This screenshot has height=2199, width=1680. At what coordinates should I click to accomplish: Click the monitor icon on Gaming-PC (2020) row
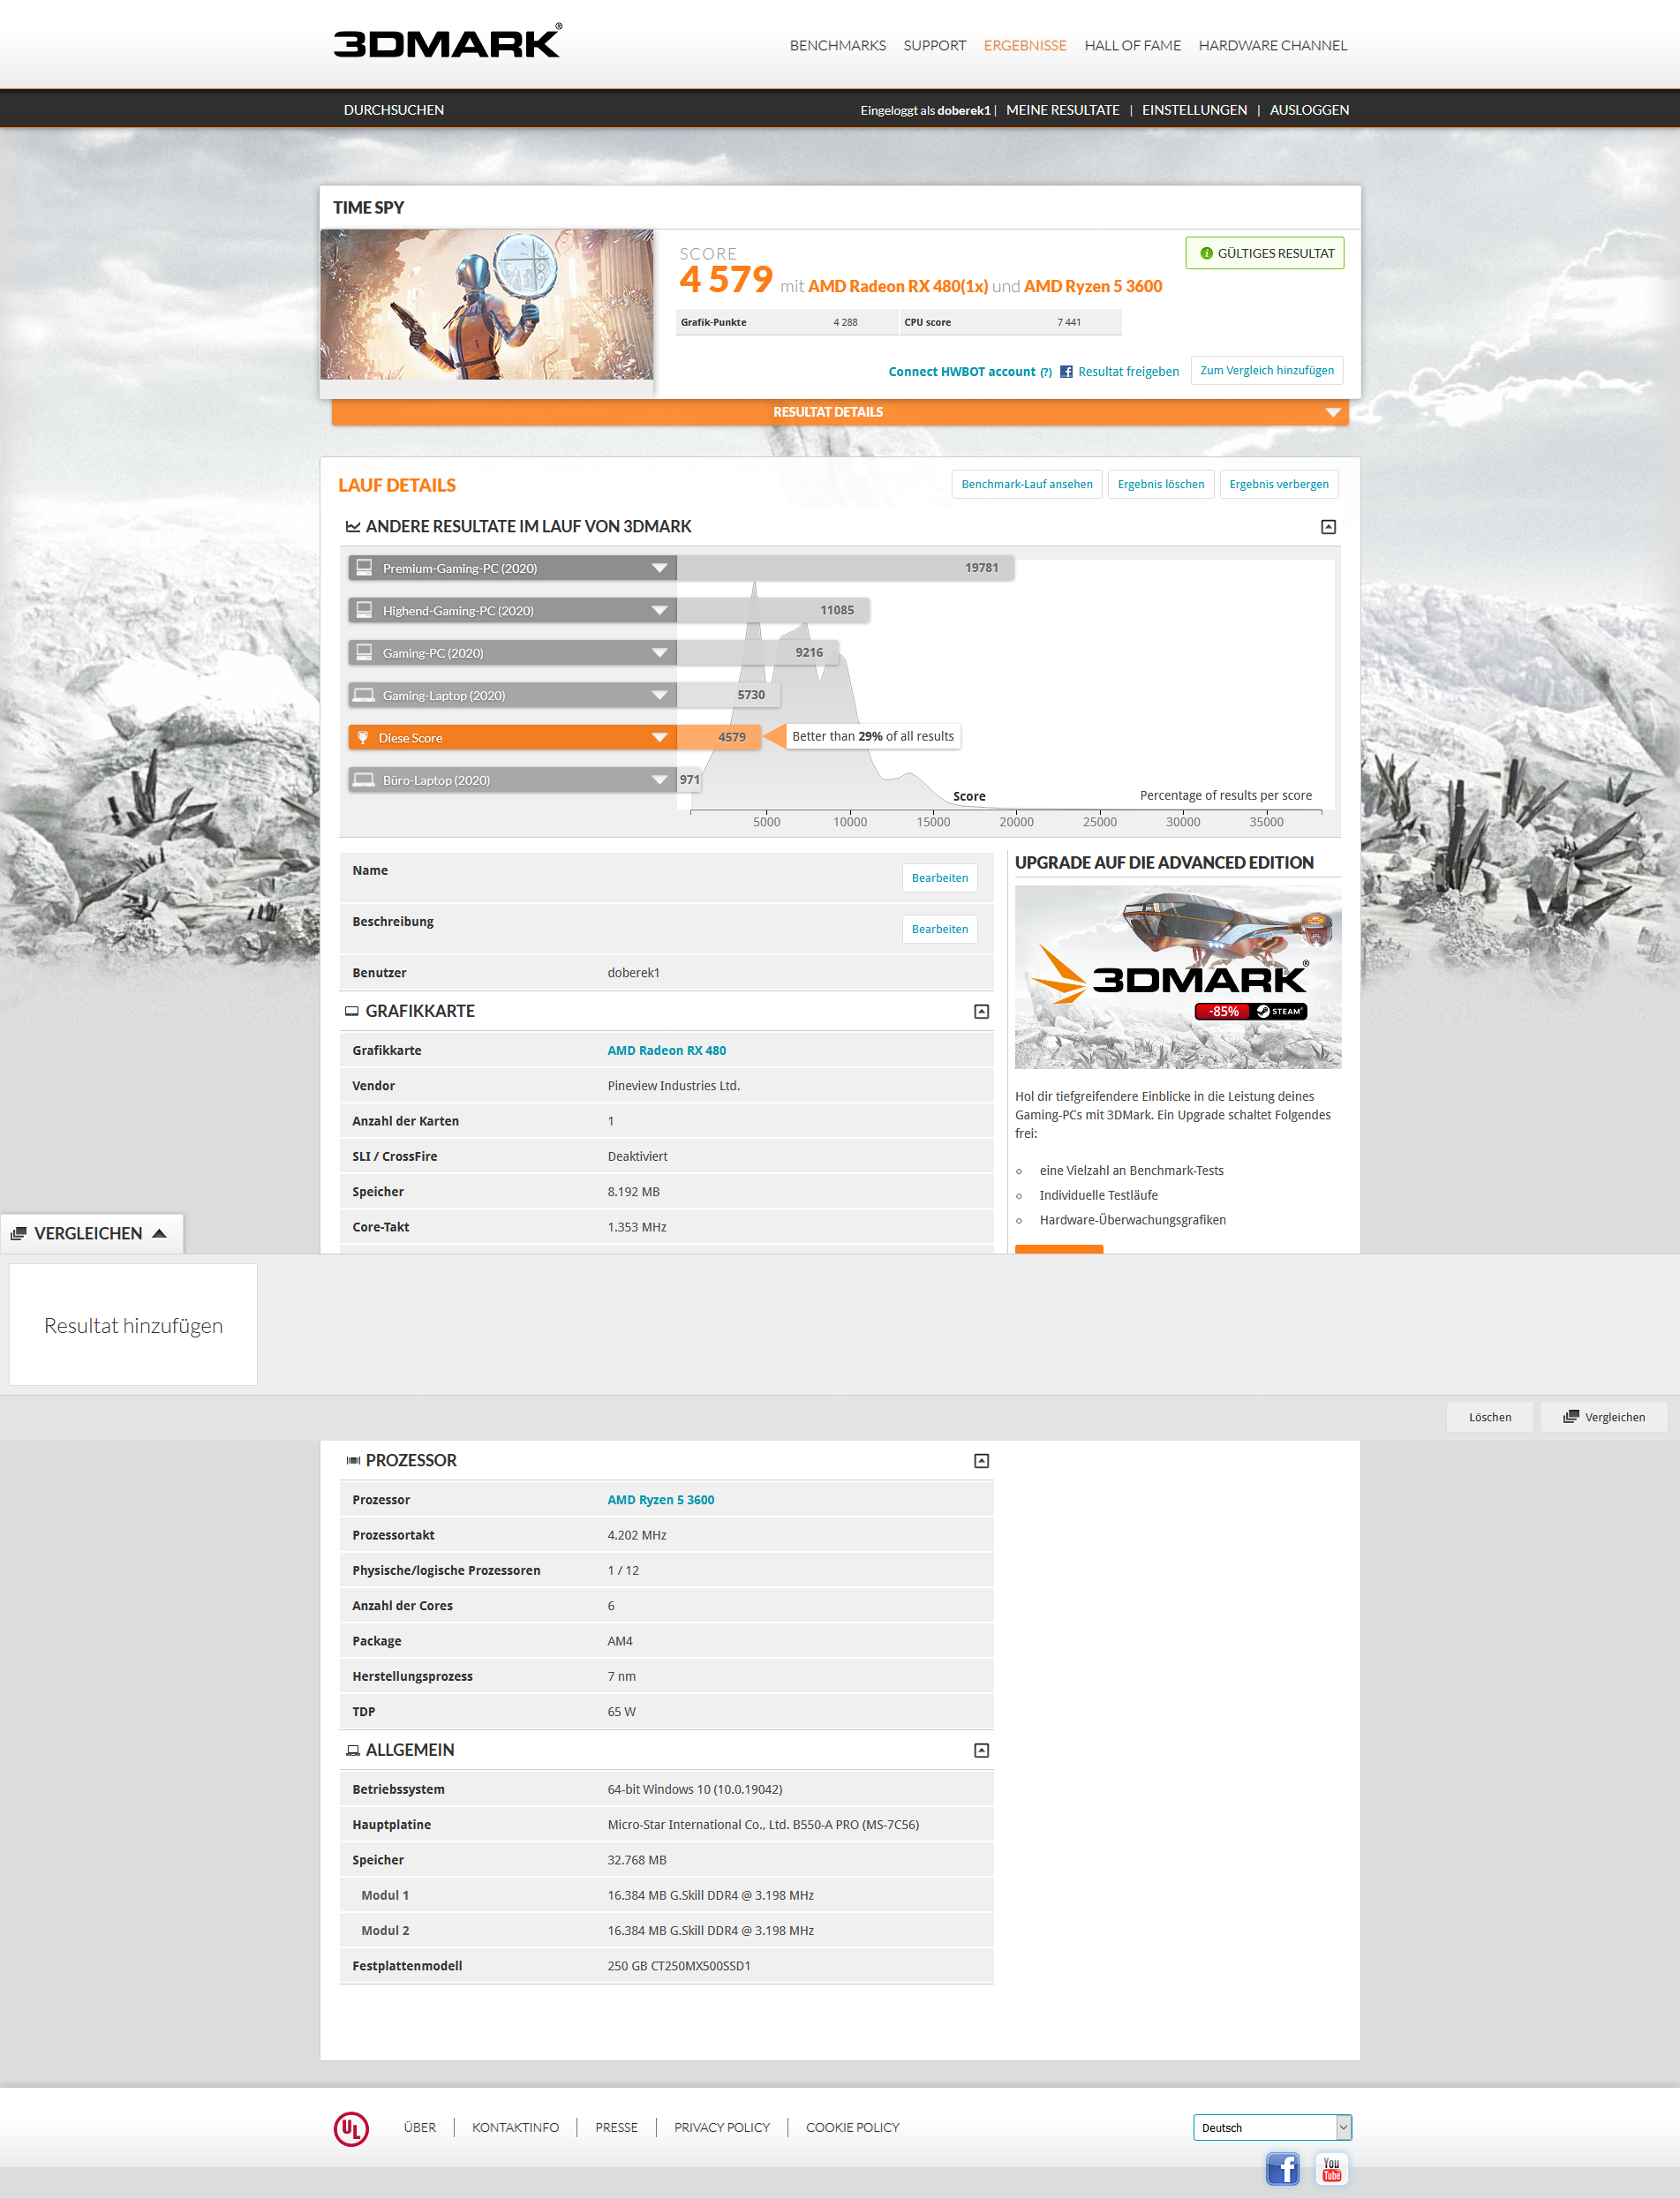[x=365, y=652]
